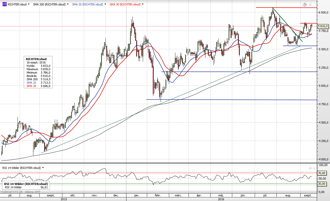
Task: Click the Minimum 5 786,0 row
Action: click(x=38, y=73)
